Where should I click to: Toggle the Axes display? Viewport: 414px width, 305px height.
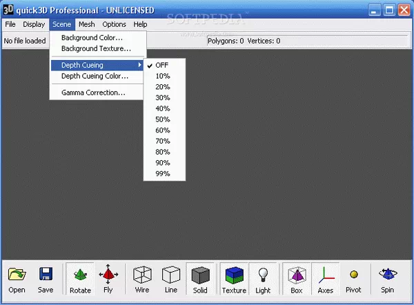click(x=325, y=279)
